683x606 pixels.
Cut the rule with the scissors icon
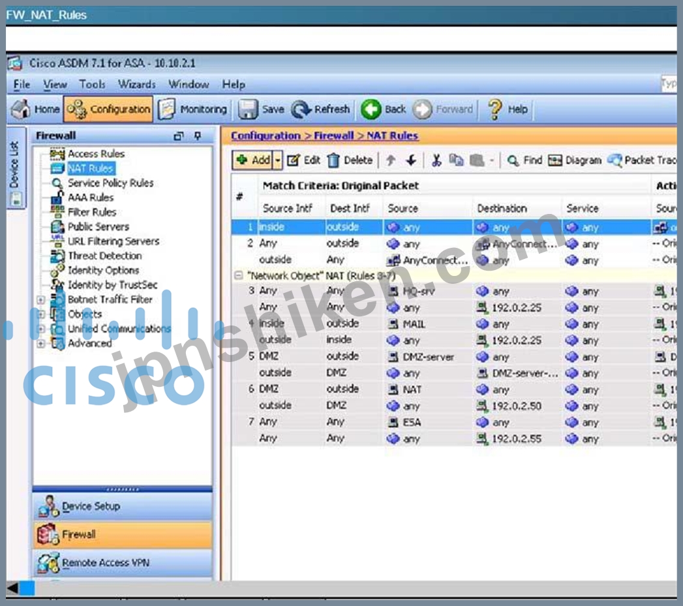point(436,160)
